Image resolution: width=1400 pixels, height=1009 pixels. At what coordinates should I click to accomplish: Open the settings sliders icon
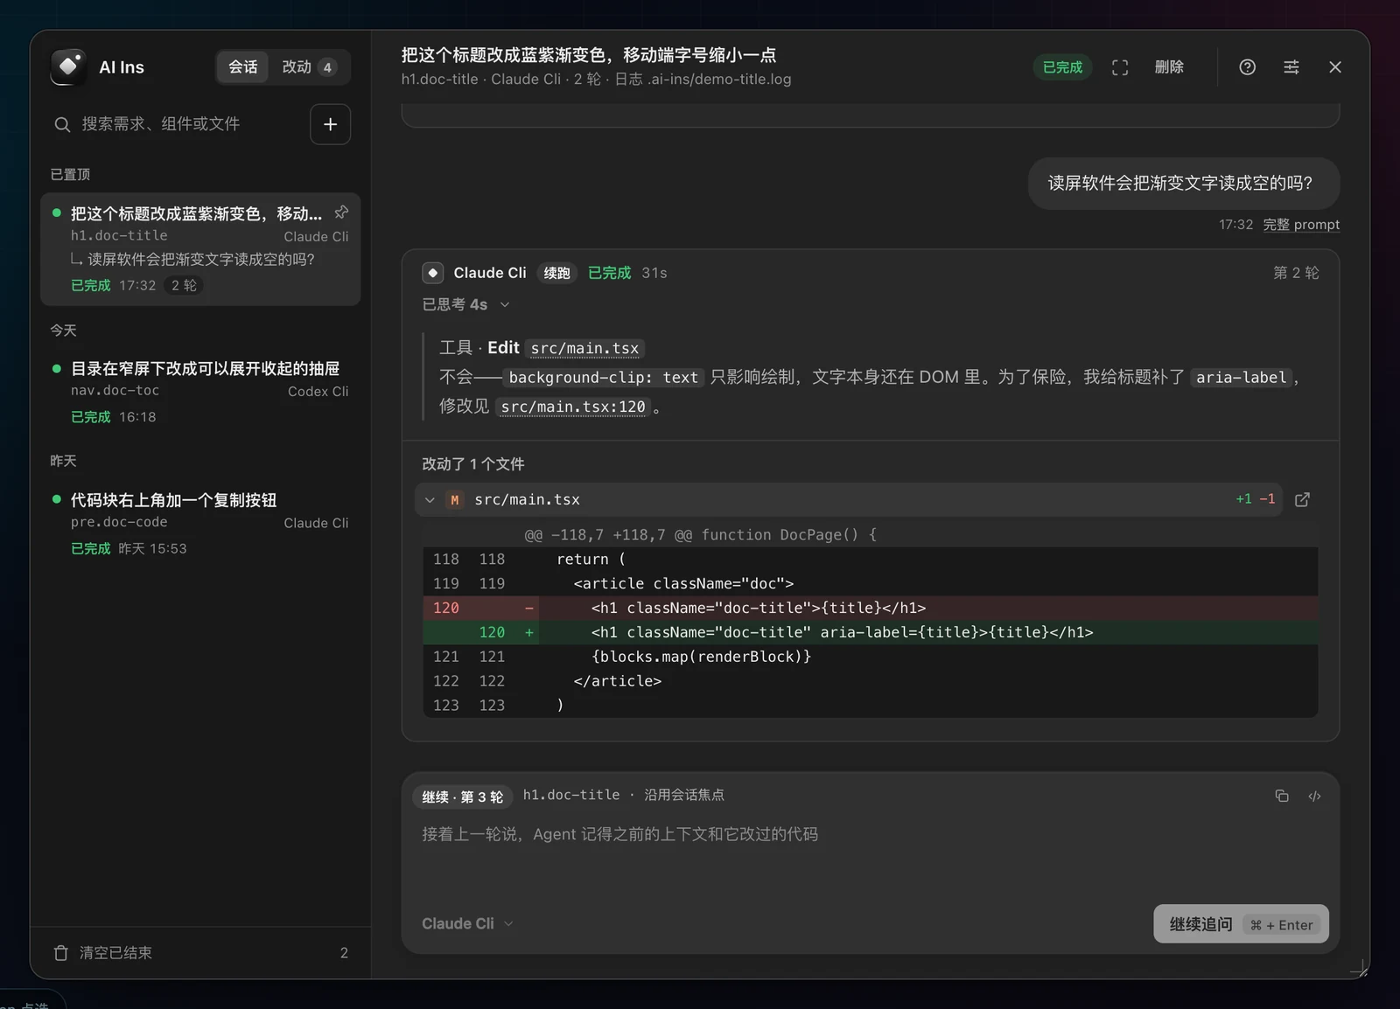click(1291, 67)
